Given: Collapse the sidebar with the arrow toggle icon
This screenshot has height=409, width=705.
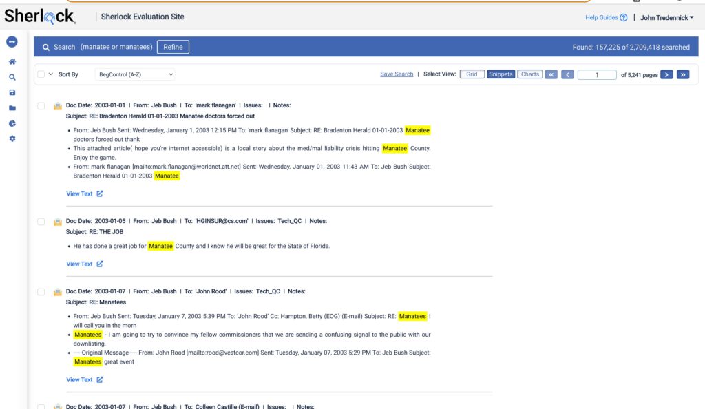Looking at the screenshot, I should click(12, 42).
